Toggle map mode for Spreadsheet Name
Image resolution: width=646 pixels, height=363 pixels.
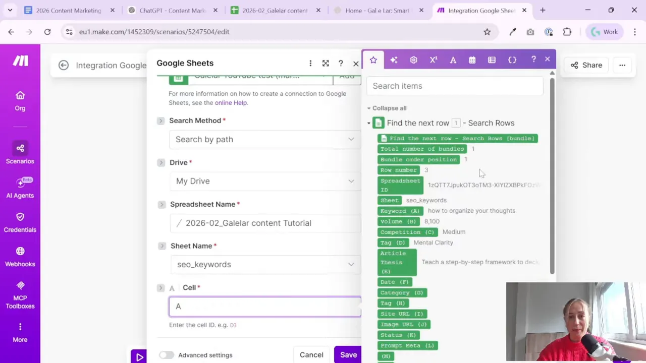[161, 204]
